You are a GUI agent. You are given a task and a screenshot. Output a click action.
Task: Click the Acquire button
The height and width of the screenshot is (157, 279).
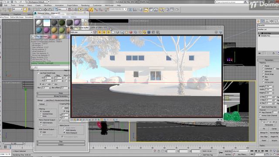point(274,140)
